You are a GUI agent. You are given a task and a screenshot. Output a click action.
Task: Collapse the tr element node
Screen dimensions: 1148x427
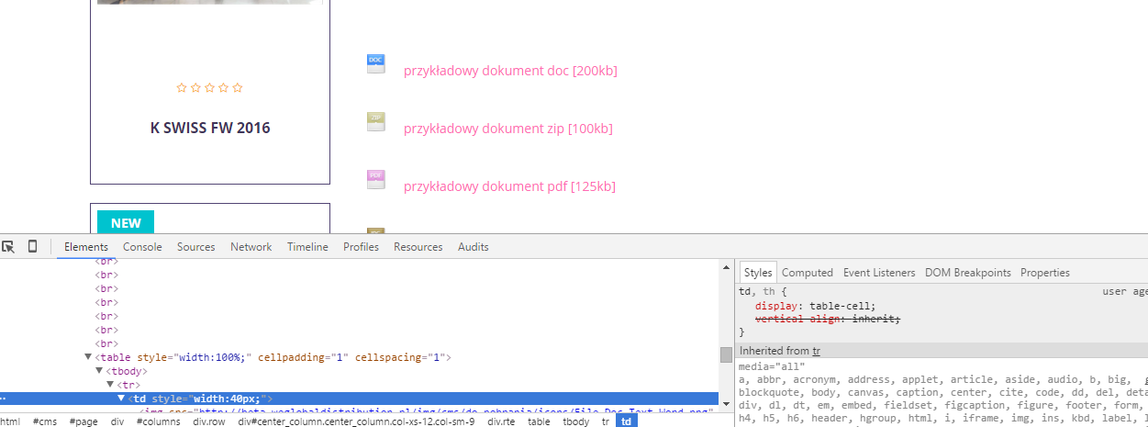click(110, 385)
